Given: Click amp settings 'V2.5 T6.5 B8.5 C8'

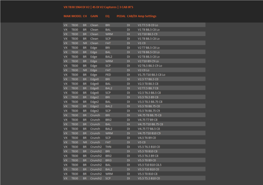Looking at the screenshot, I should tap(149, 93).
